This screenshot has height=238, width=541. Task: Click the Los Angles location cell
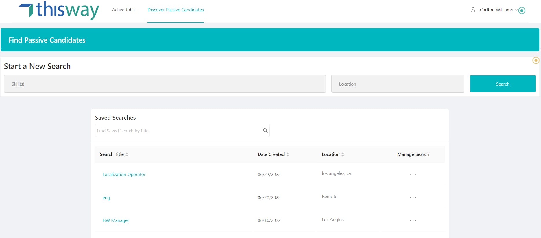[x=333, y=220]
